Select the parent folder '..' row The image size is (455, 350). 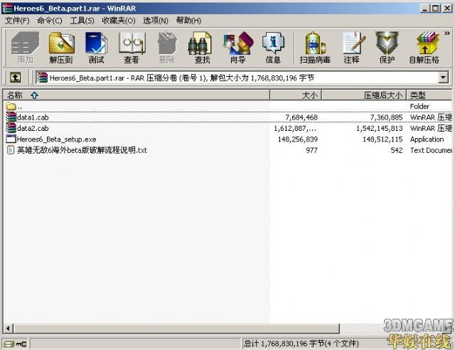point(227,106)
